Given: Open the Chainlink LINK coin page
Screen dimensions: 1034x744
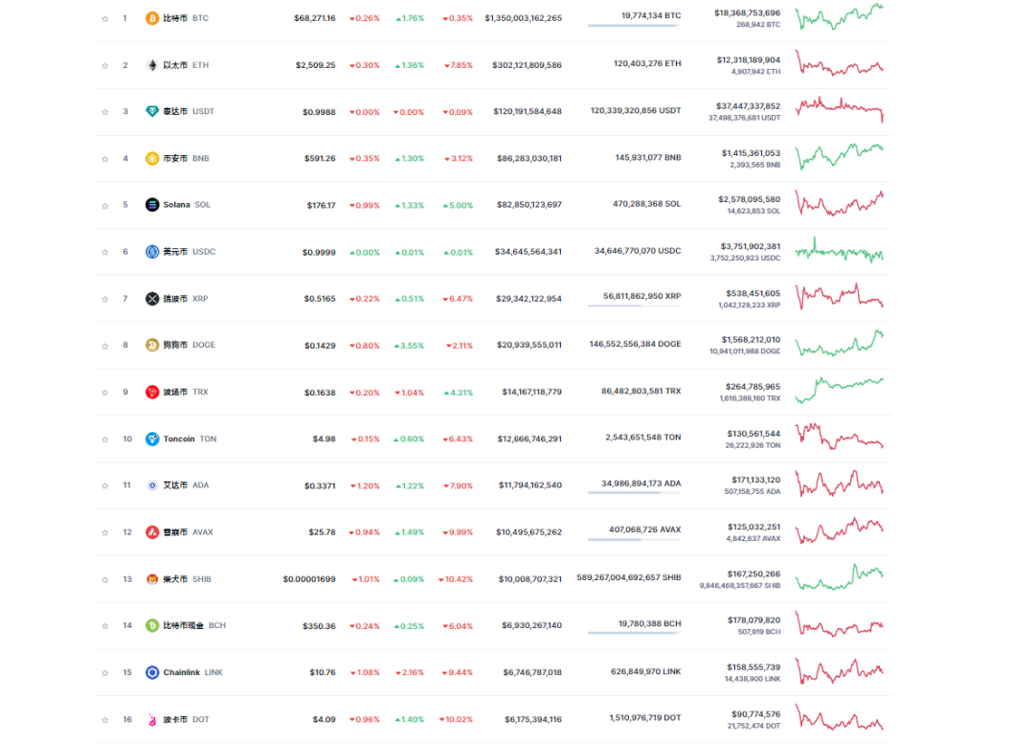Looking at the screenshot, I should [192, 672].
